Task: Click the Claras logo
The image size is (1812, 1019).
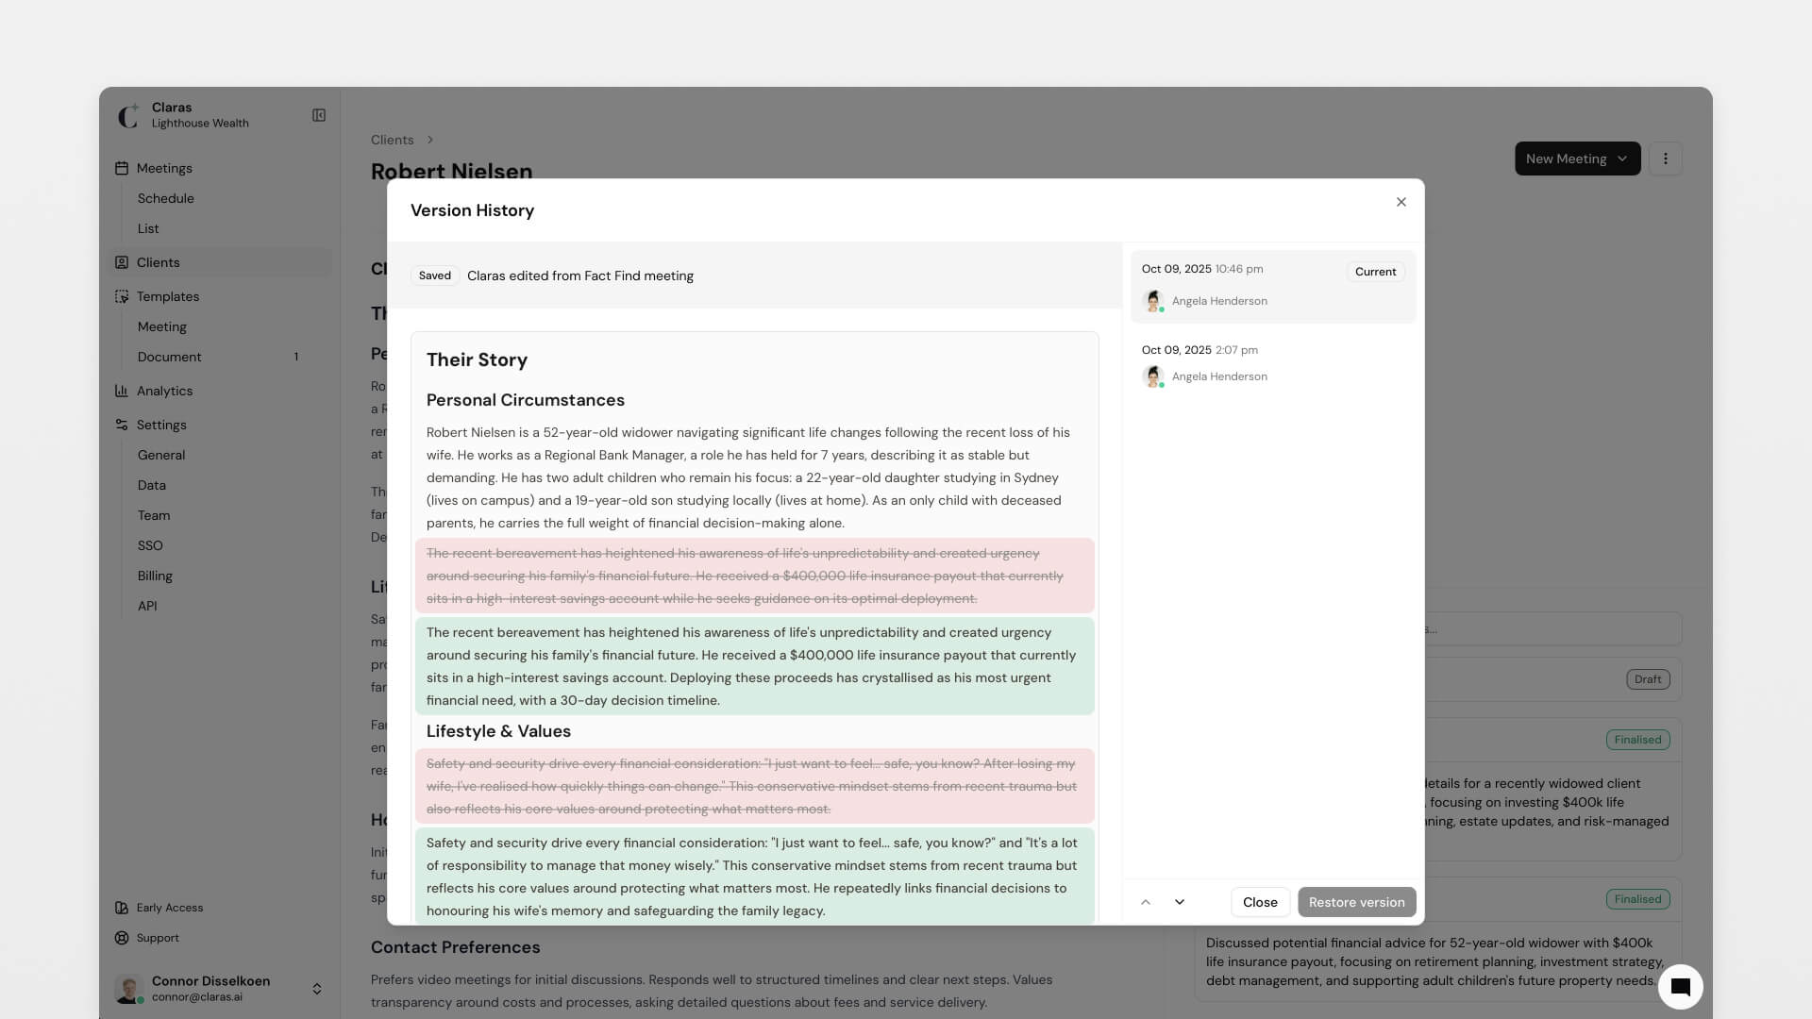Action: (129, 116)
